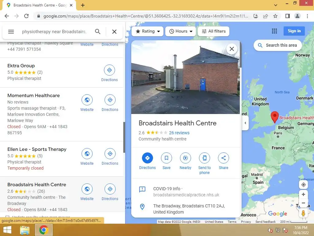This screenshot has height=236, width=314.
Task: Reload the page
Action: pyautogui.click(x=26, y=16)
